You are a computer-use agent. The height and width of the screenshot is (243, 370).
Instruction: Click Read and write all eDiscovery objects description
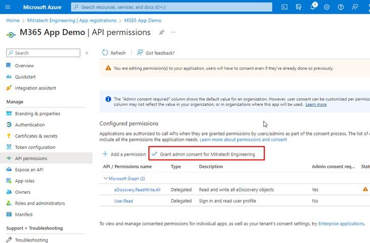236,189
